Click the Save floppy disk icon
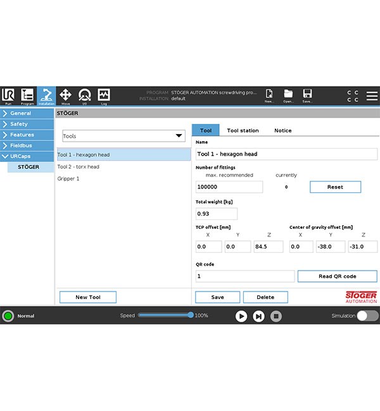 coord(307,95)
